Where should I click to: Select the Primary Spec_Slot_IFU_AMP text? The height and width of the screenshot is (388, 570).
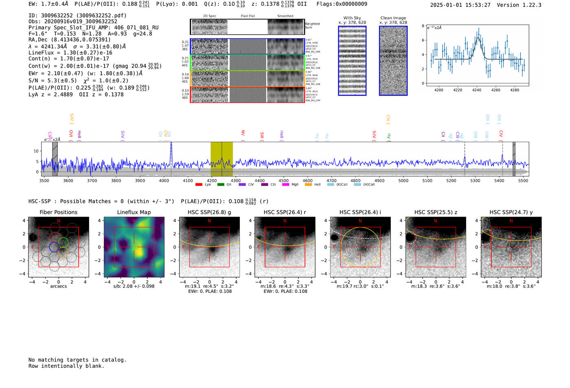[x=94, y=28]
